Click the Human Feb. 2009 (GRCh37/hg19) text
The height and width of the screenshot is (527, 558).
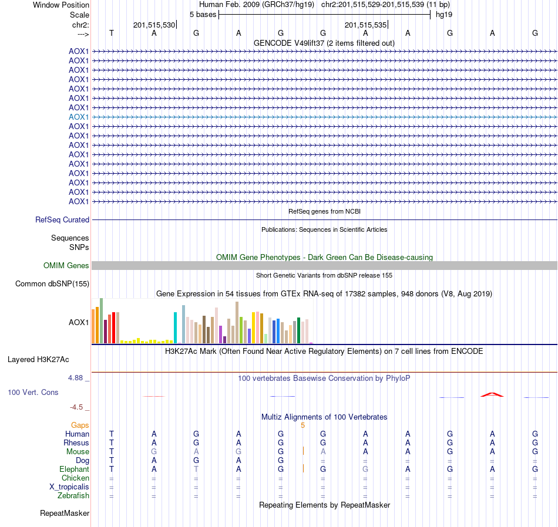257,5
